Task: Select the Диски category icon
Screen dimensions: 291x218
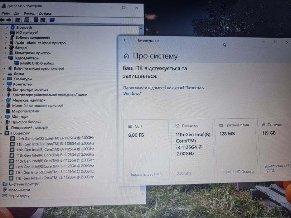Action: tap(10, 74)
